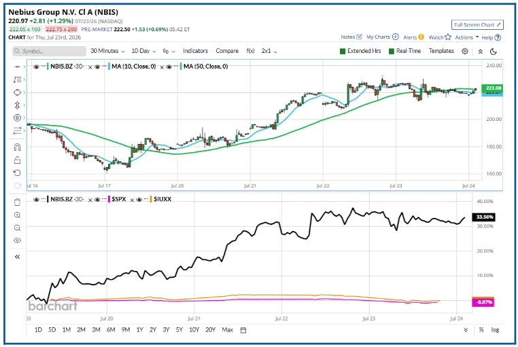This screenshot has width=518, height=347.
Task: Open the 2x1 layout dropdown
Action: tap(269, 51)
